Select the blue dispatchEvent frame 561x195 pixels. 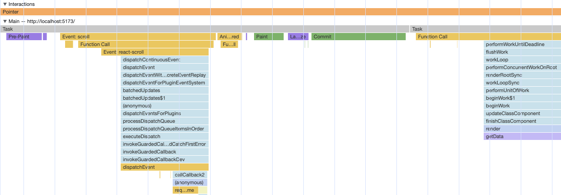165,67
